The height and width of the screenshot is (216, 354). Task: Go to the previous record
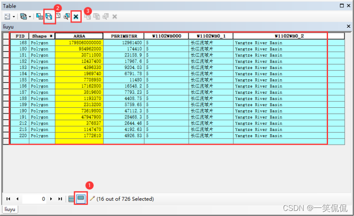coord(17,199)
